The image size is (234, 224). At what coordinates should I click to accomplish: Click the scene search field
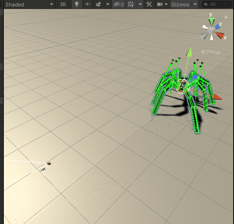(217, 5)
